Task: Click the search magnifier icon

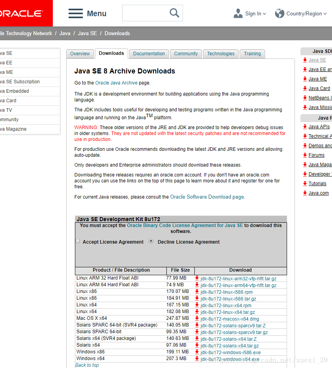Action: tap(174, 13)
